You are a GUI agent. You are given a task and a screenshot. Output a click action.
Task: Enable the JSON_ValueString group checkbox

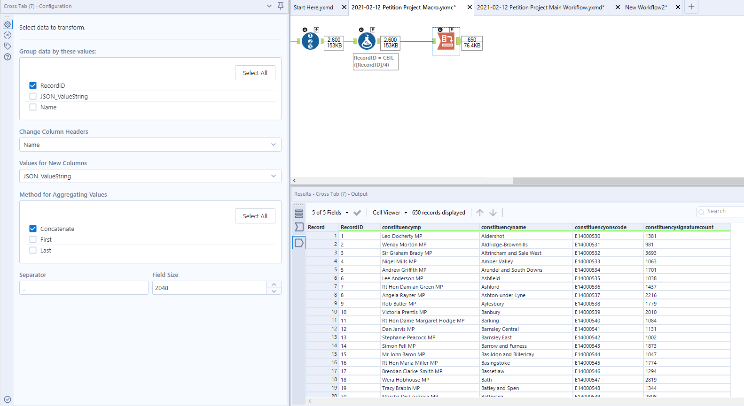pos(33,96)
